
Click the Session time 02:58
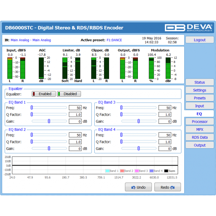(172, 42)
